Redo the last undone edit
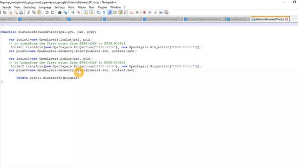The image size is (298, 167). tap(52, 13)
